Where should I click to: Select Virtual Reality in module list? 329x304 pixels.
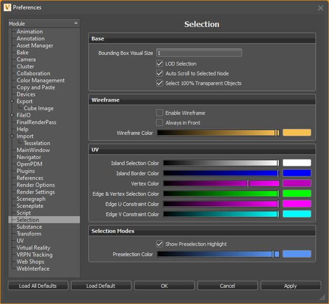pos(34,248)
